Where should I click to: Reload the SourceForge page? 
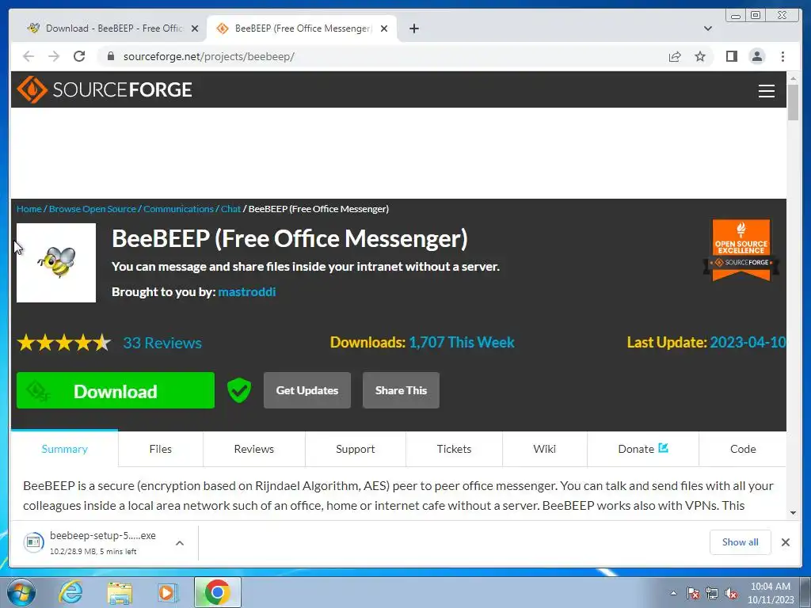click(x=79, y=56)
